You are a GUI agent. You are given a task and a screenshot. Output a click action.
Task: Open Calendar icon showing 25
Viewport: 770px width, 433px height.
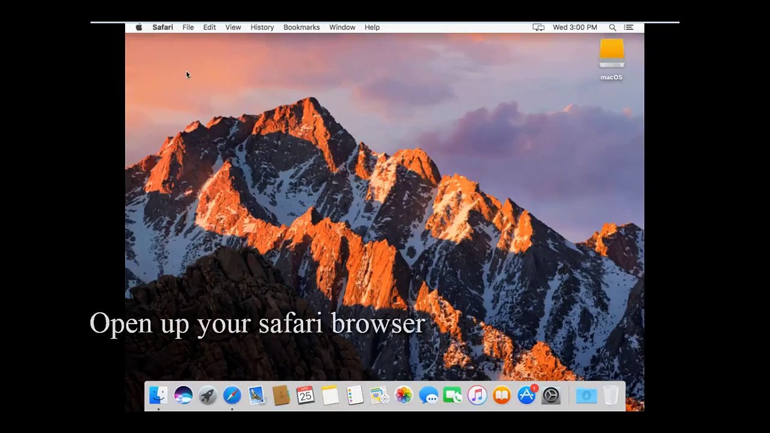[x=306, y=395]
